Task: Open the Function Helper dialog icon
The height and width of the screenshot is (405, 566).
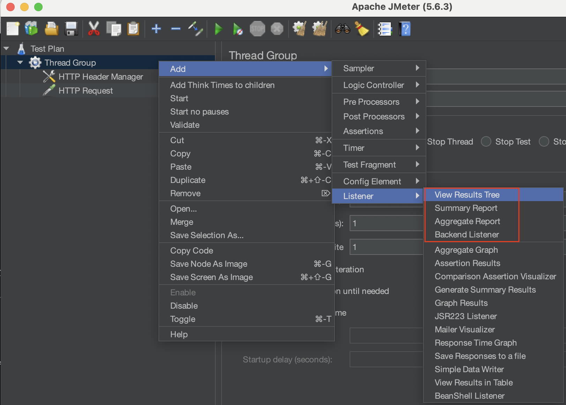Action: coord(385,29)
